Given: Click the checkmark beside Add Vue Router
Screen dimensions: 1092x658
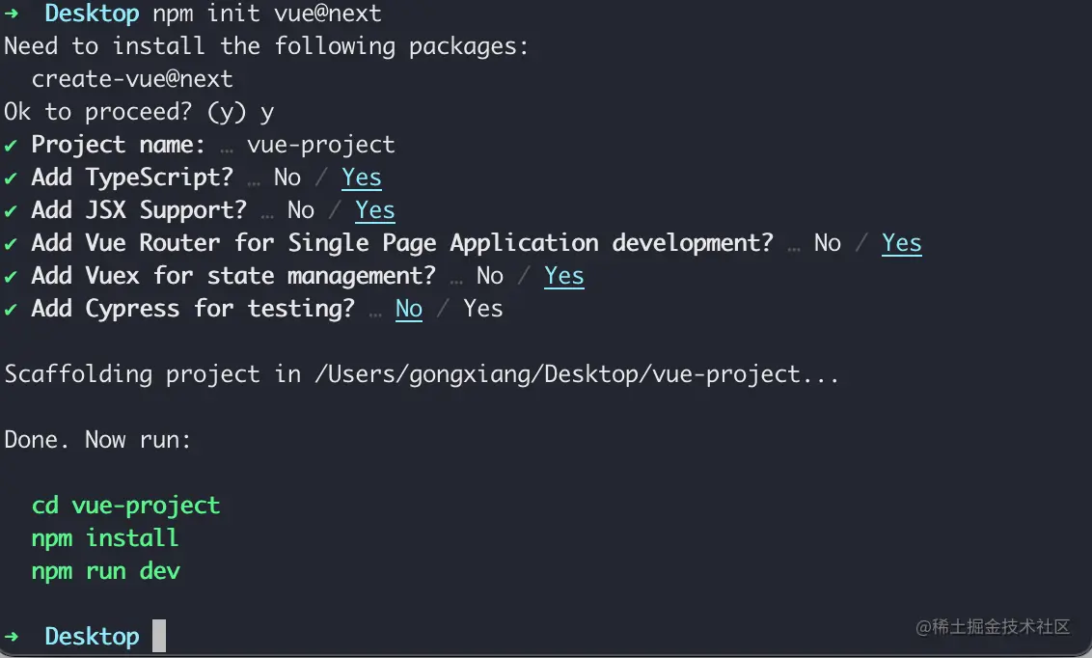Looking at the screenshot, I should coord(11,243).
